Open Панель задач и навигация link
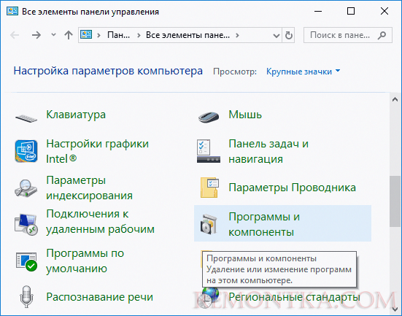The image size is (402, 316). point(268,151)
